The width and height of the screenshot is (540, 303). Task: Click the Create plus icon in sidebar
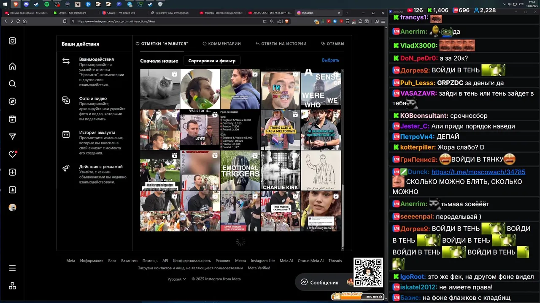[x=13, y=172]
